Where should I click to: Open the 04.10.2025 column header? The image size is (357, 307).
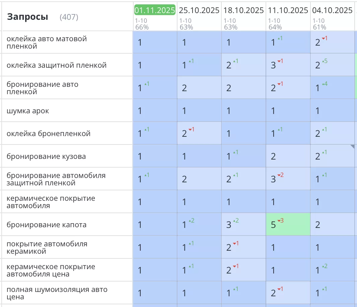click(332, 10)
